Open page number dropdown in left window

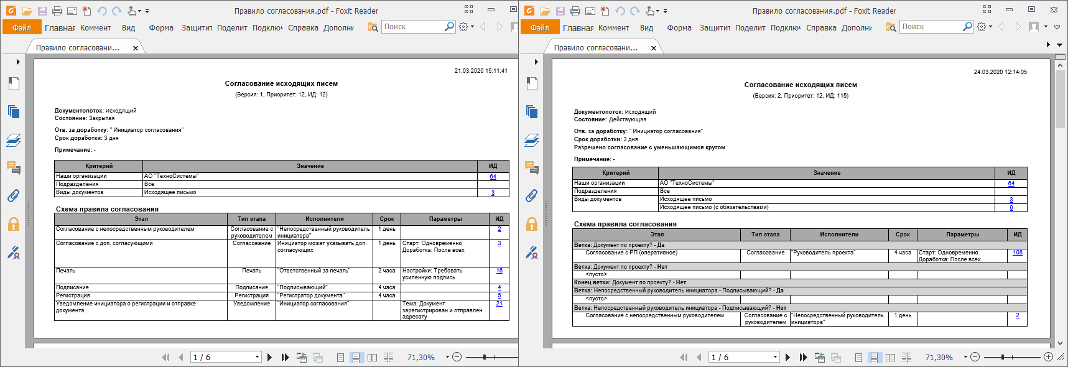(257, 357)
